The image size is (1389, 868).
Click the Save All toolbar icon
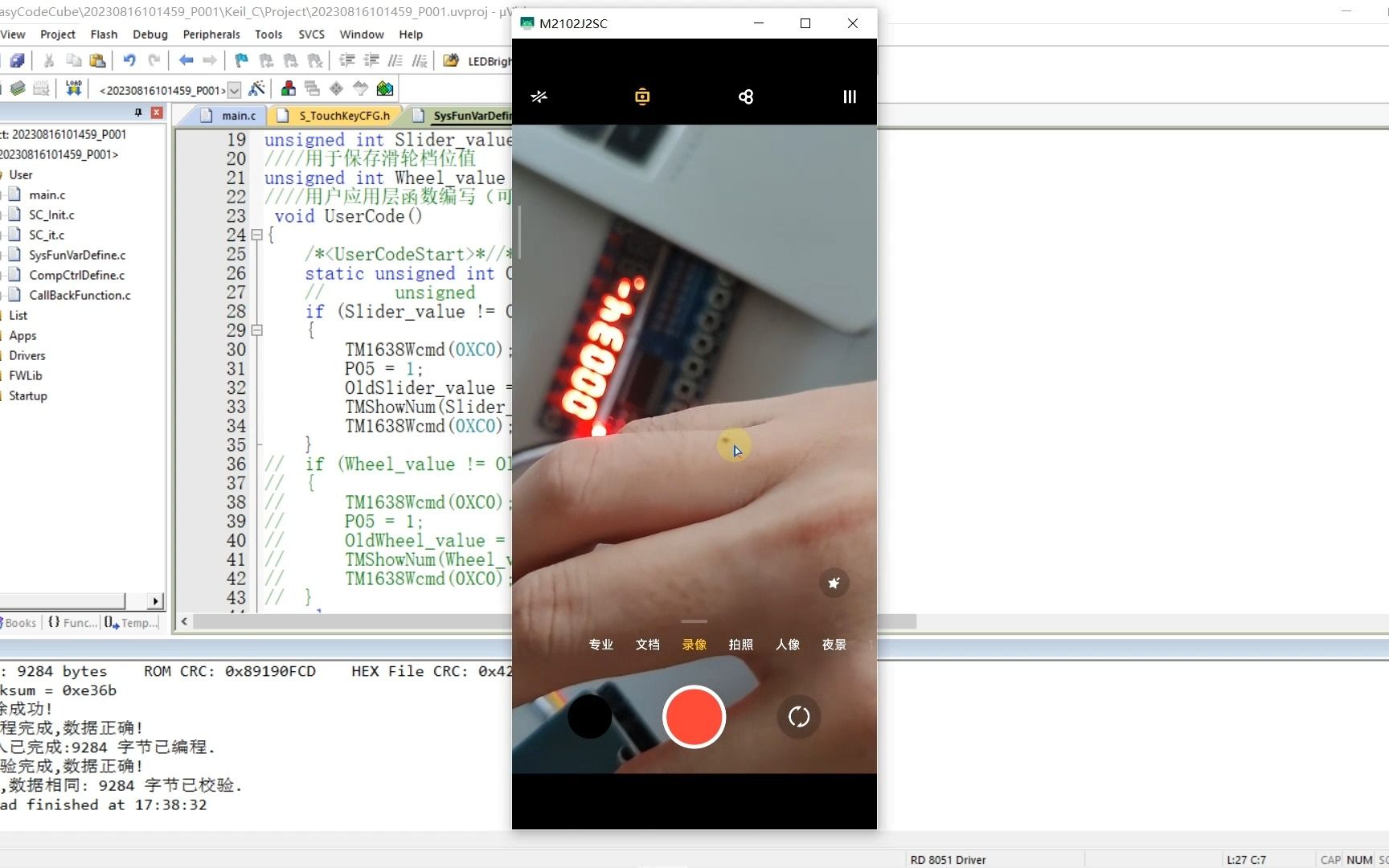click(17, 60)
